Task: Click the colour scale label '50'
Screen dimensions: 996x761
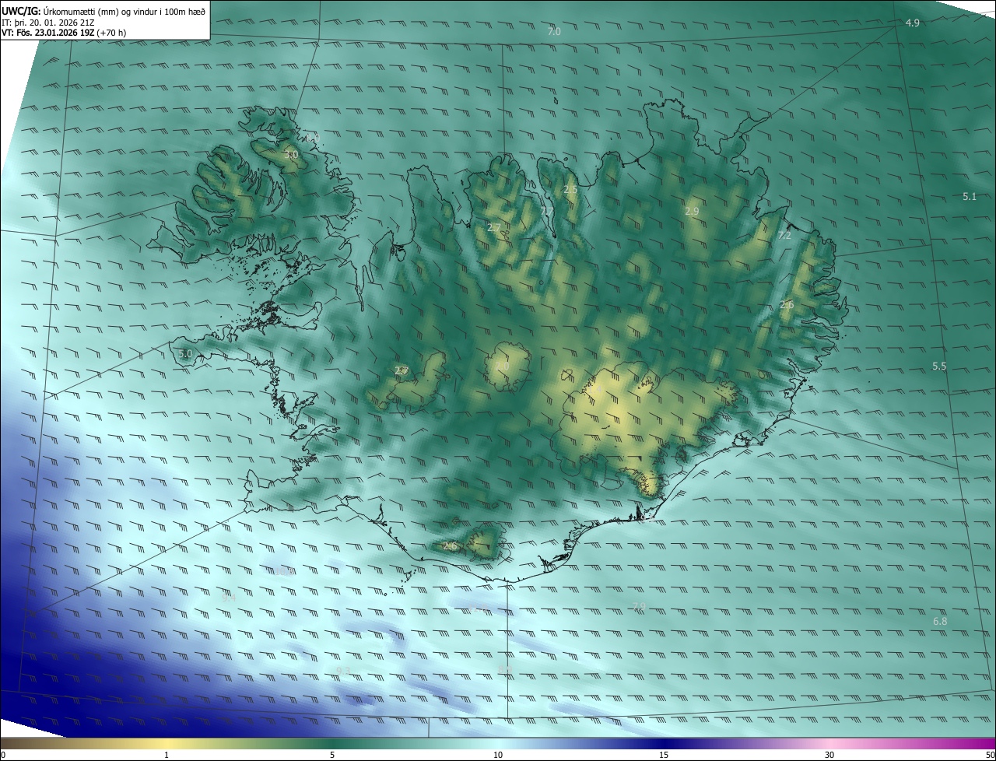Action: point(990,756)
